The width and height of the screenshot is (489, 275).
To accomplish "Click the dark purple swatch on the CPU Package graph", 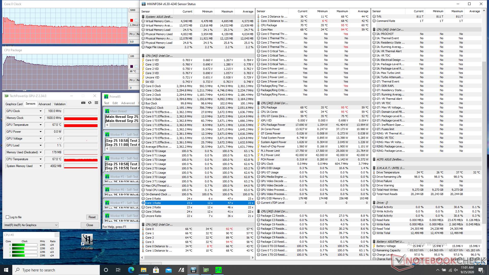I will pyautogui.click(x=131, y=66).
